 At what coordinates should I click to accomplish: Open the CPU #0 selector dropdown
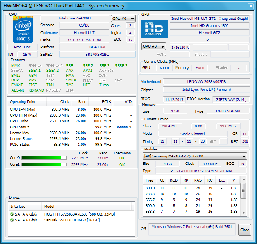point(123,19)
